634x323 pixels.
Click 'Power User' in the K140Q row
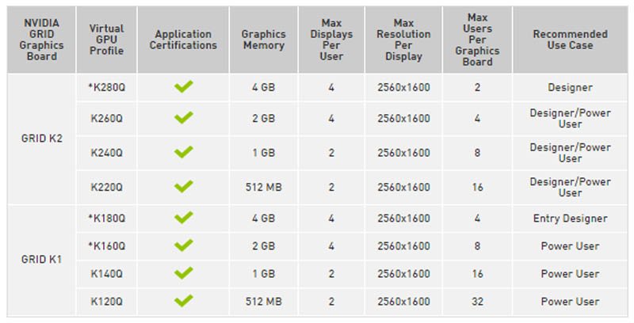(x=570, y=274)
